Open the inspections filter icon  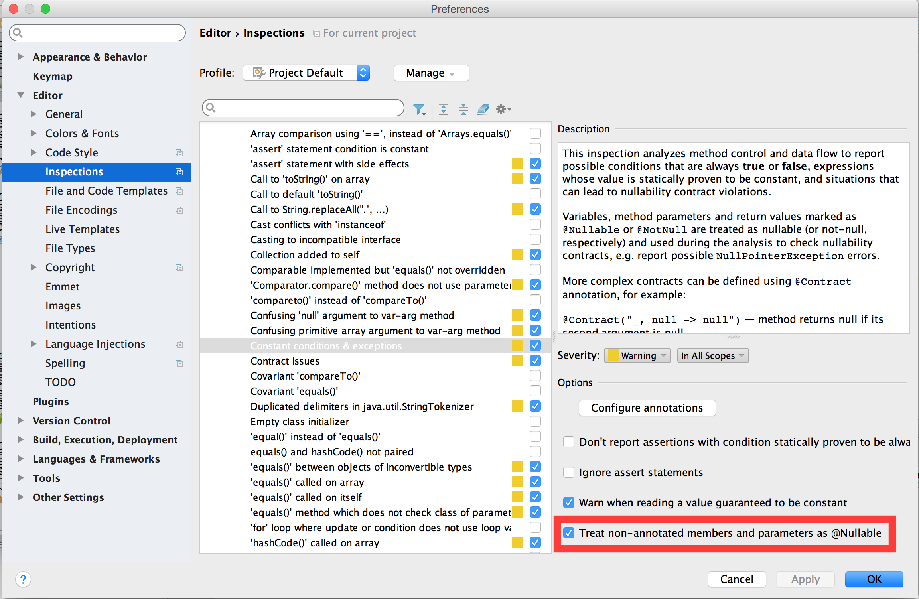pos(418,109)
